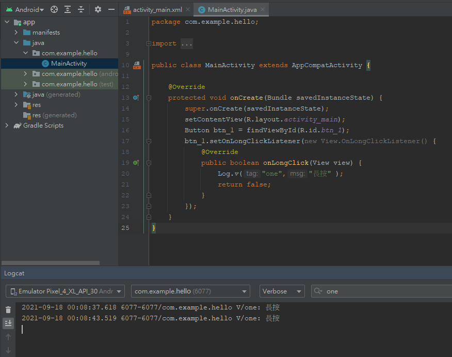Open the Emulator Pixel_4_XL device dropdown
This screenshot has width=452, height=357.
[65, 291]
